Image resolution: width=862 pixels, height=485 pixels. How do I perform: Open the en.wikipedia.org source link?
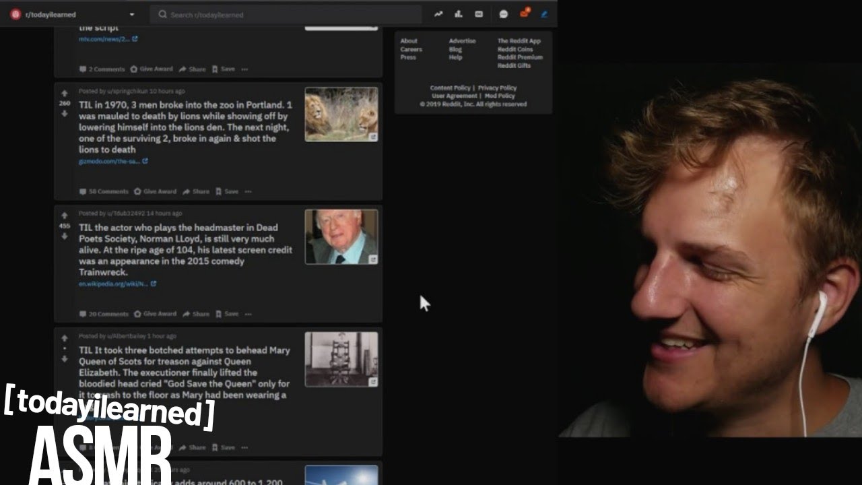point(117,284)
